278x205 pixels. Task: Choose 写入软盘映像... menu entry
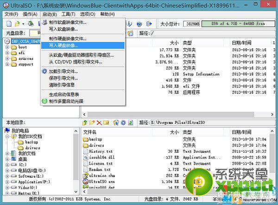83,29
